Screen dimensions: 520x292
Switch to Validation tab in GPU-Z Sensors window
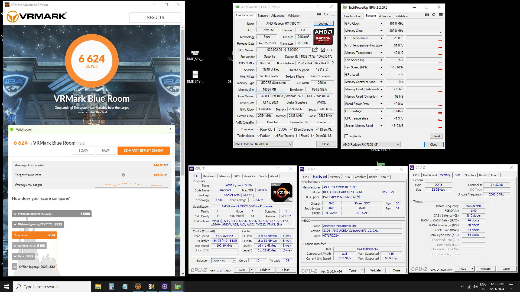point(402,16)
